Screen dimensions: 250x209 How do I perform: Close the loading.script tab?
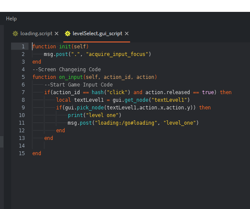tap(57, 33)
